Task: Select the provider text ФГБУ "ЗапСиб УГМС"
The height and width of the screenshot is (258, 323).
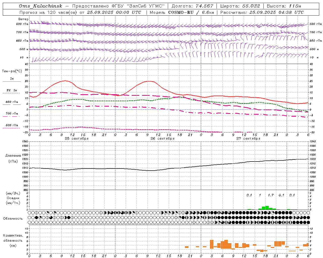Action: tap(138, 6)
